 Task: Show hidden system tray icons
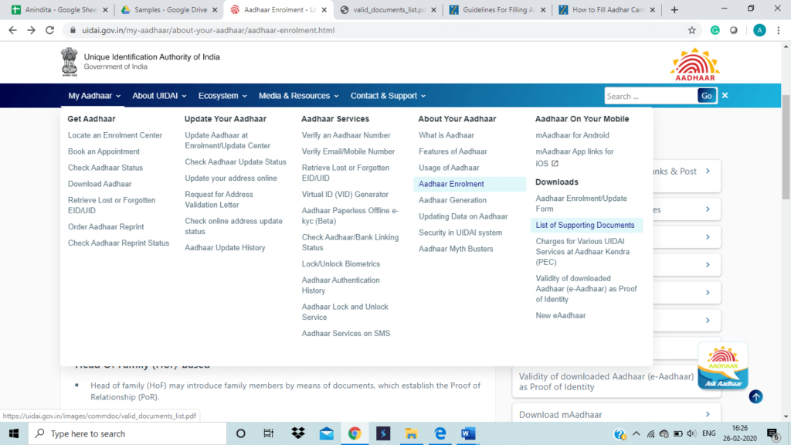click(x=637, y=434)
